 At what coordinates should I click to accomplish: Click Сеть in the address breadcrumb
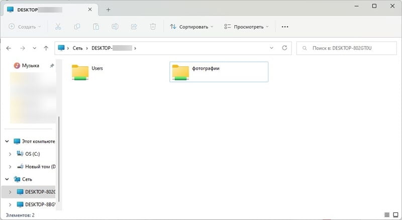coord(78,48)
